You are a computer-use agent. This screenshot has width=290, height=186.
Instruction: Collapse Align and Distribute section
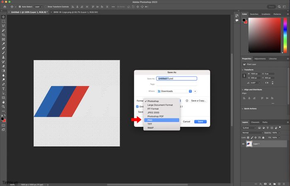click(243, 89)
